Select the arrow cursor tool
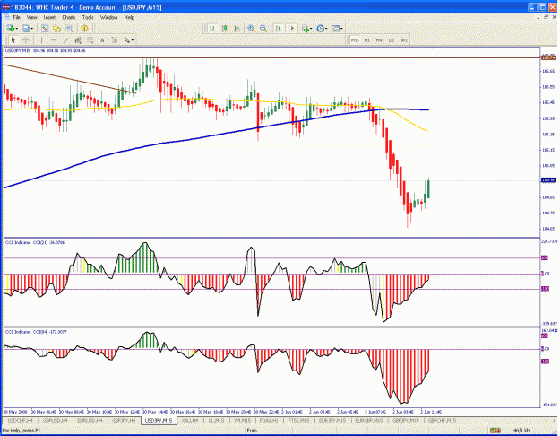The image size is (560, 436). point(13,40)
